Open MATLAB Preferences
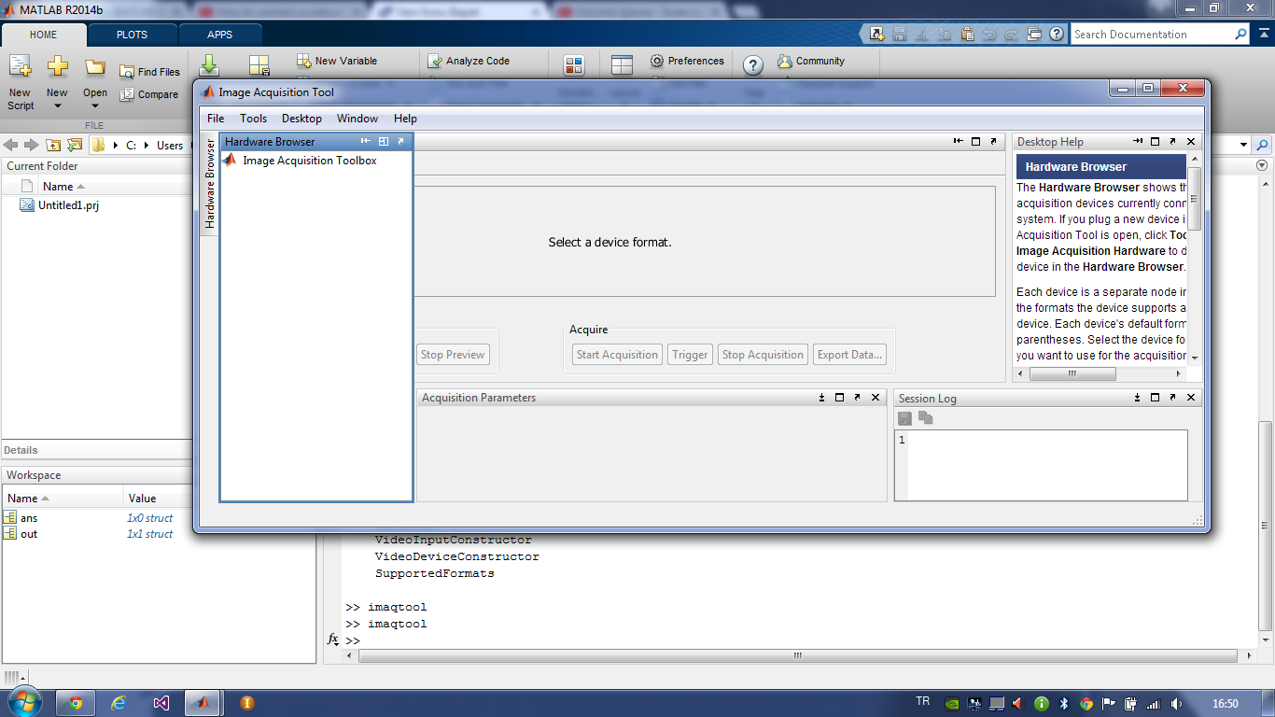Screen dimensions: 1275x717 pyautogui.click(x=687, y=61)
